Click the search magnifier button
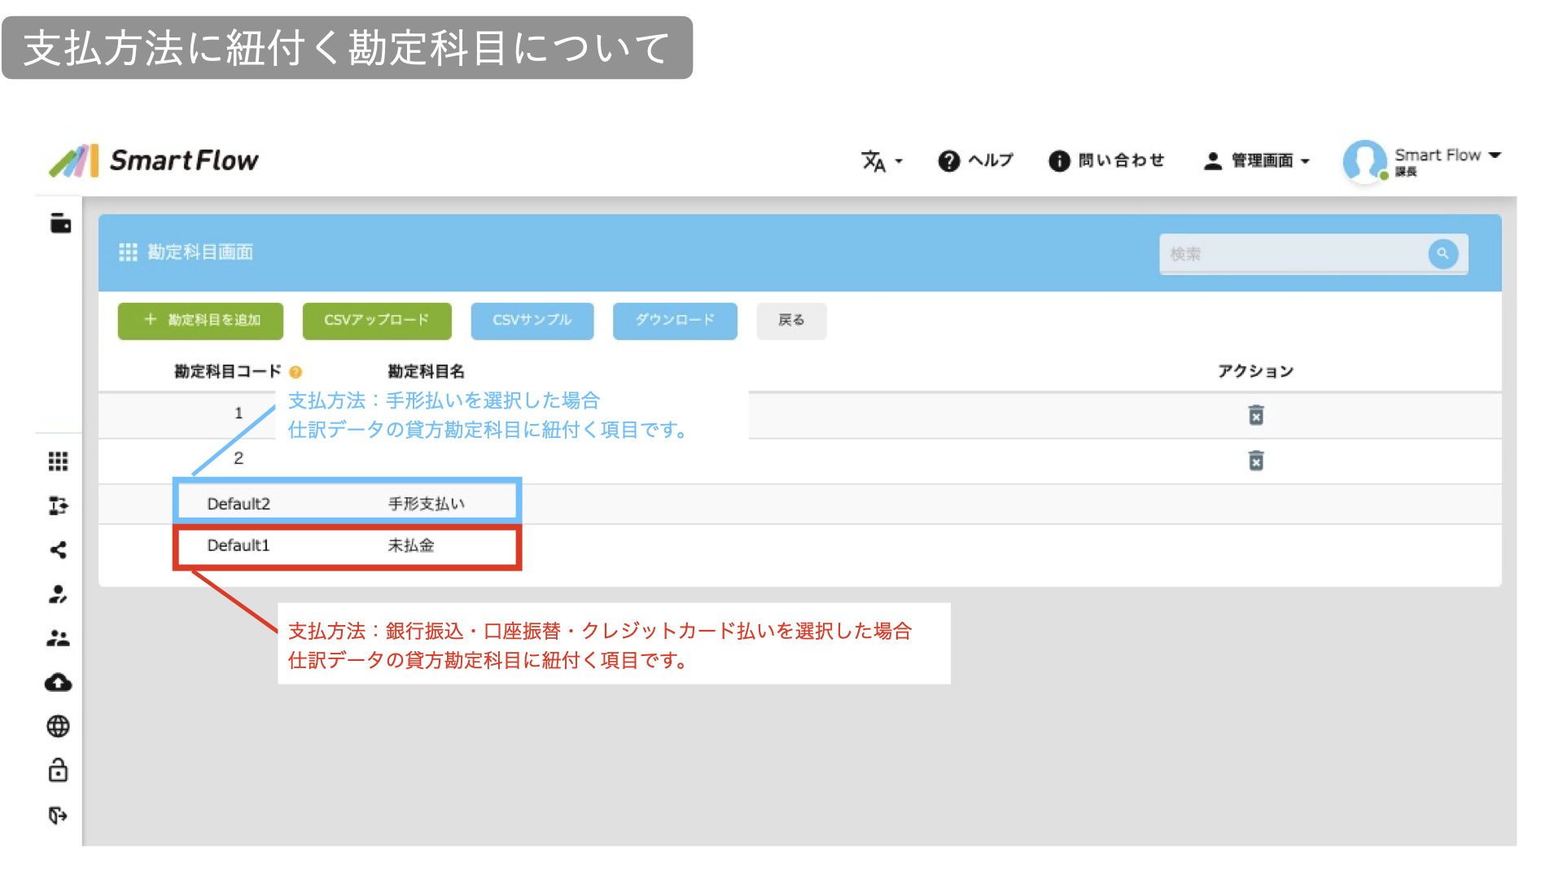Image resolution: width=1563 pixels, height=879 pixels. pos(1443,254)
